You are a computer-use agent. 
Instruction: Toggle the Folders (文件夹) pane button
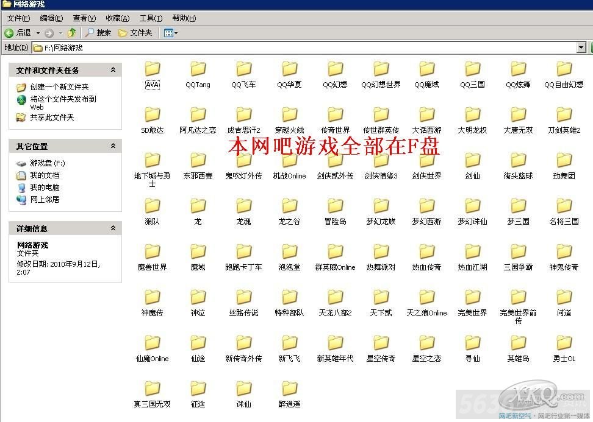[x=135, y=33]
